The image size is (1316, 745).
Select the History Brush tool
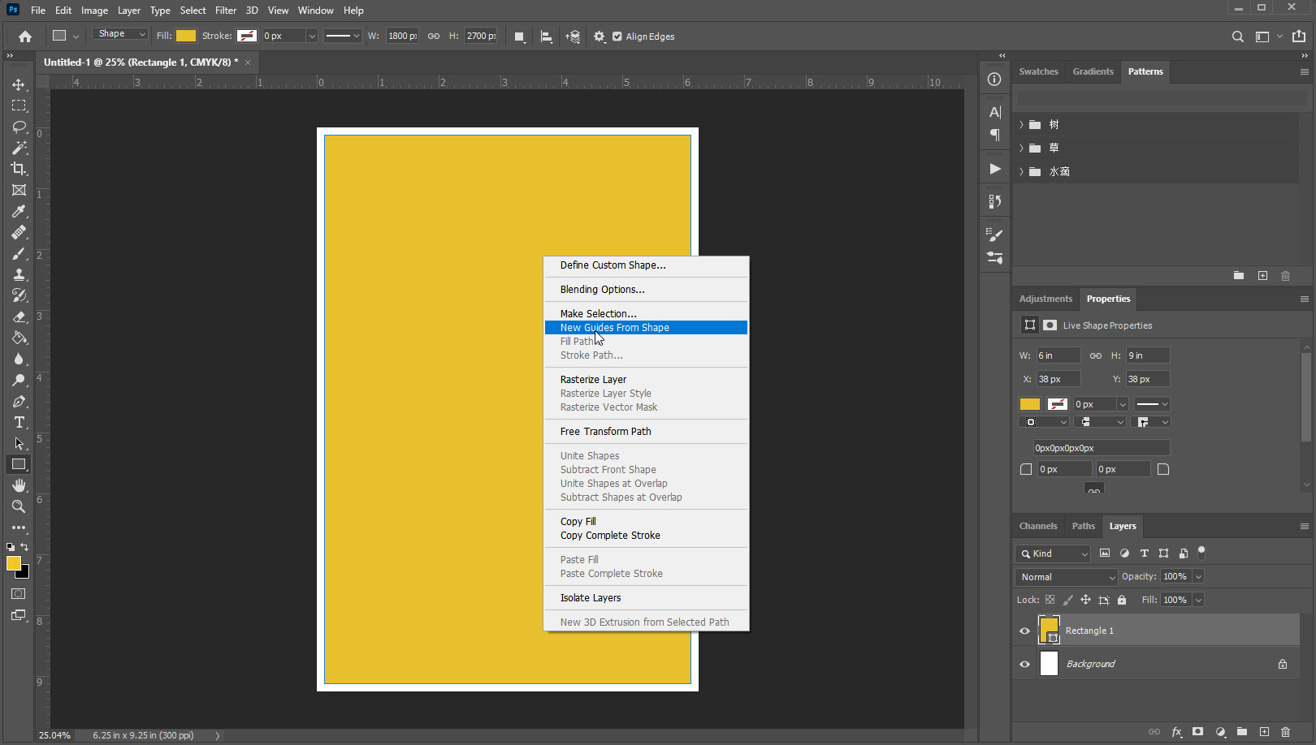pos(19,295)
